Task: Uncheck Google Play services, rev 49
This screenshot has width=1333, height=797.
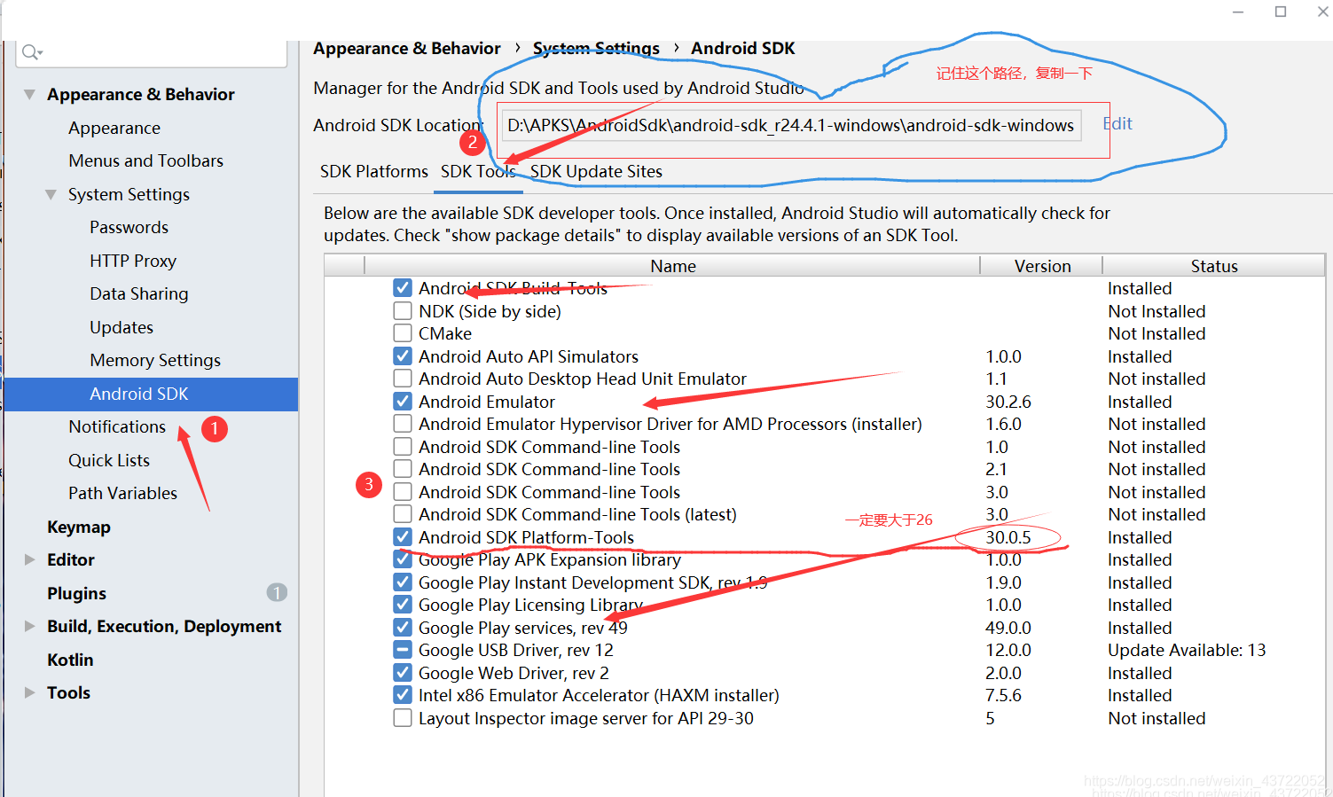Action: (x=403, y=628)
